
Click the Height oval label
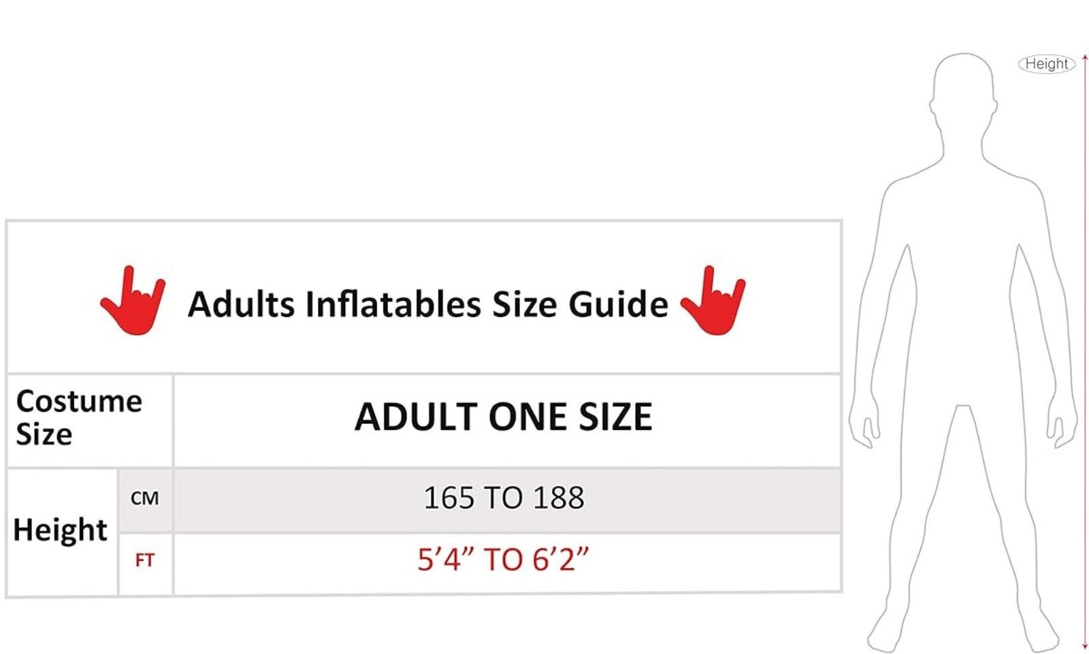pyautogui.click(x=1046, y=64)
